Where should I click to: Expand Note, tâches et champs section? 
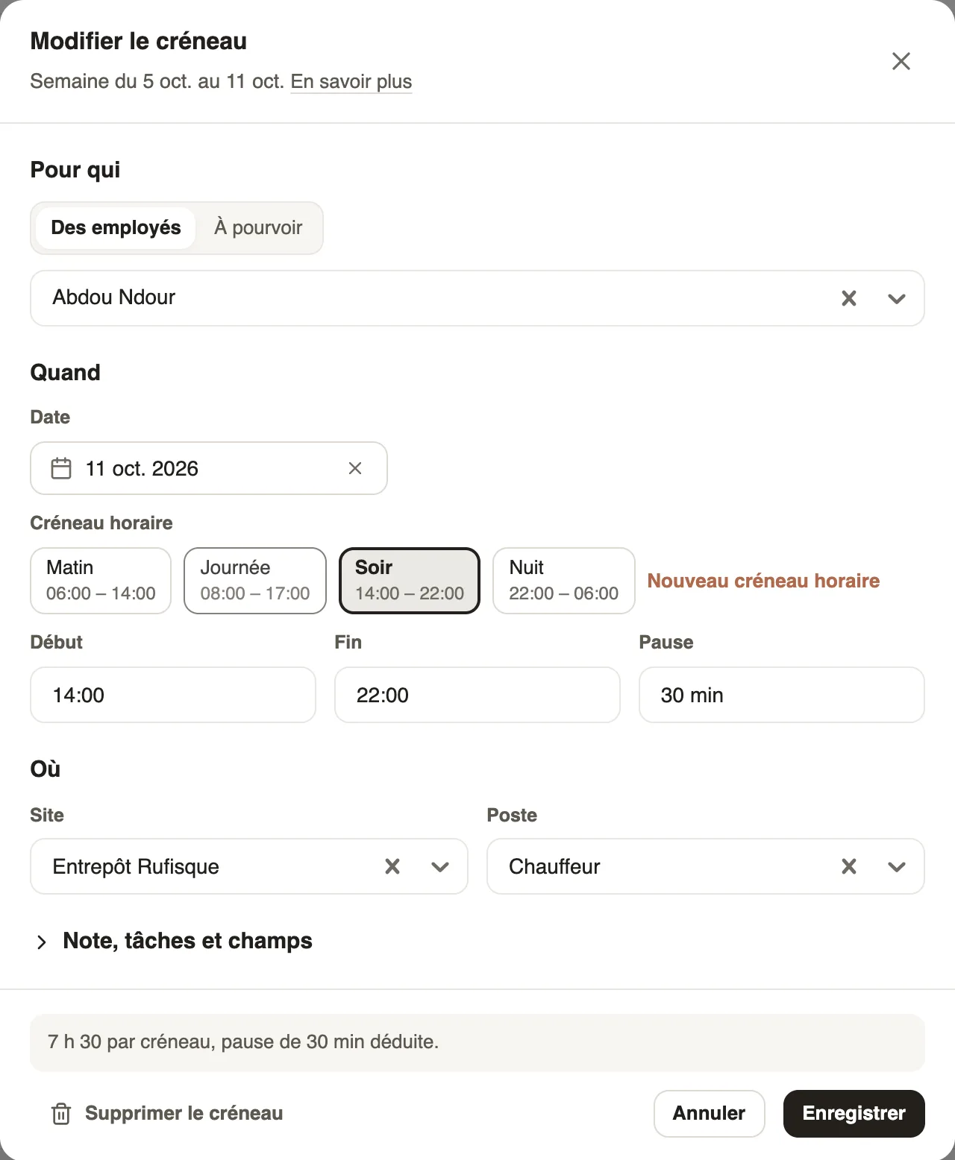pos(173,941)
